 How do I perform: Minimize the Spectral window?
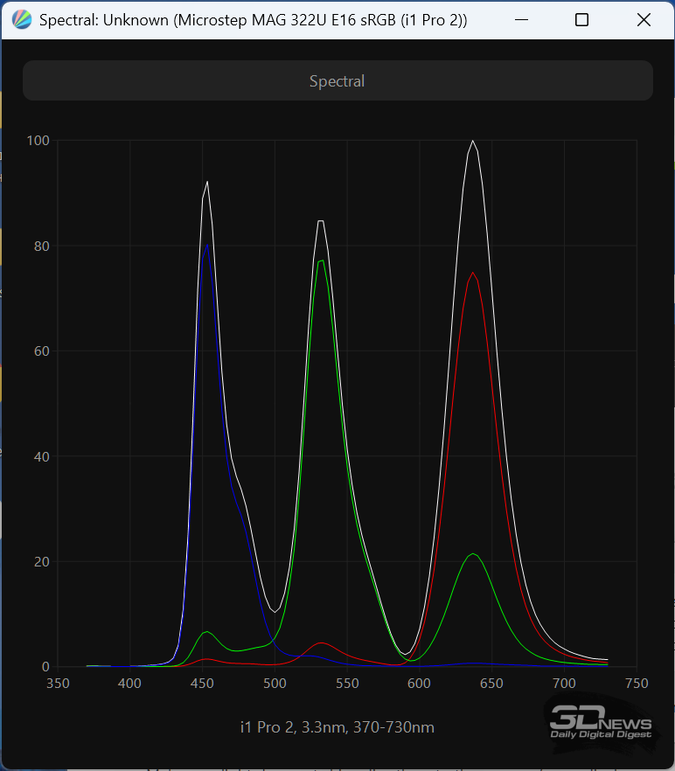pos(521,20)
